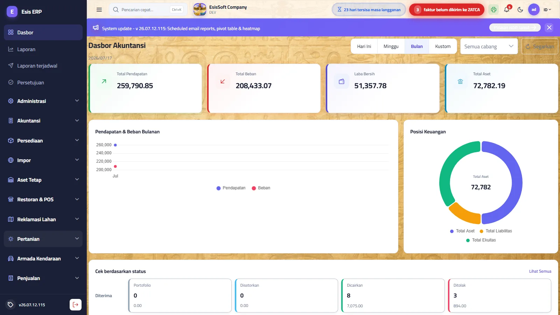This screenshot has width=560, height=315.
Task: Click the Segarkan refresh button
Action: pos(540,46)
